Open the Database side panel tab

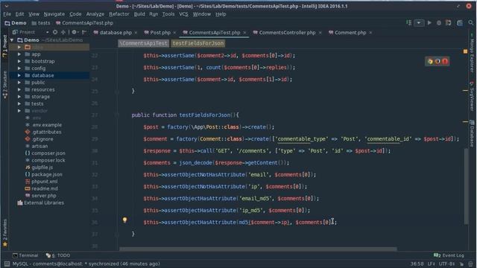(x=472, y=134)
